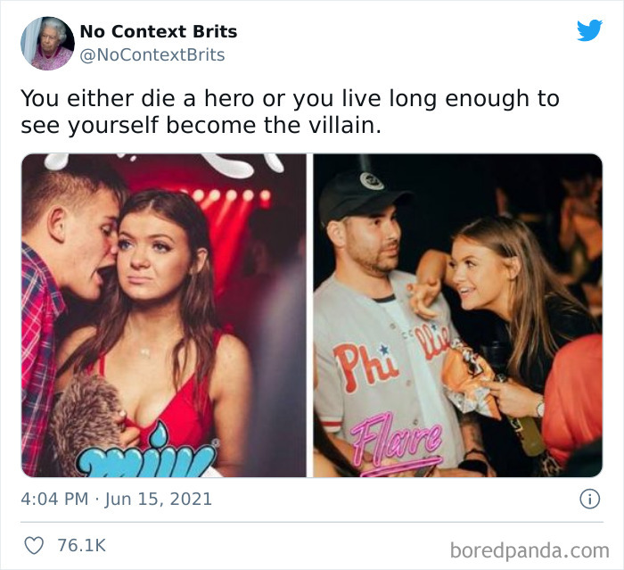
Task: Click the 76.1K likes count
Action: tap(82, 545)
